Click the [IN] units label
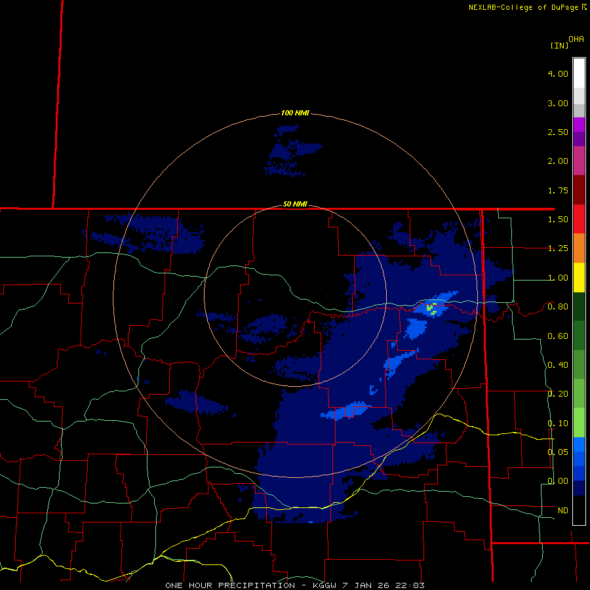590x590 pixels. click(559, 45)
